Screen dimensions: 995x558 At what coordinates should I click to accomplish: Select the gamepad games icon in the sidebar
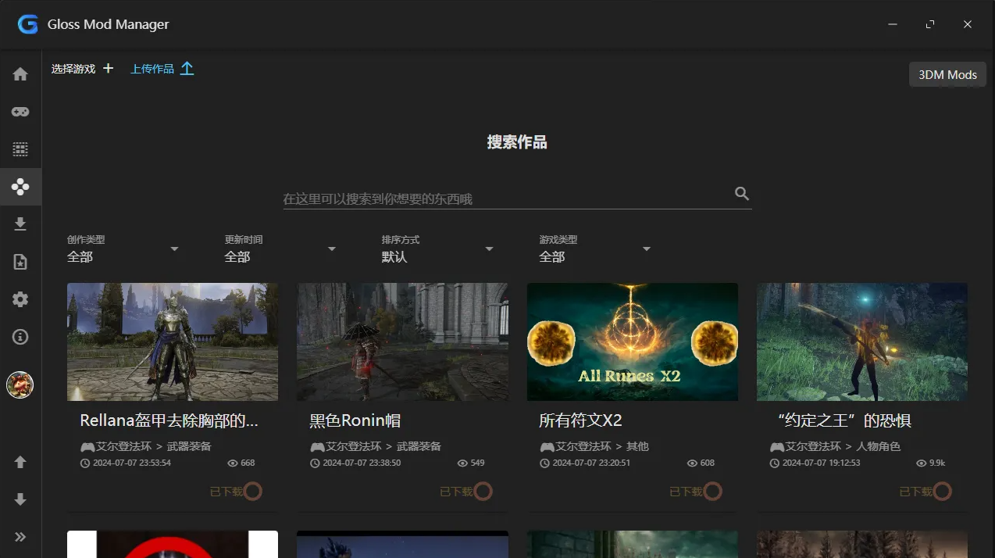pyautogui.click(x=20, y=110)
